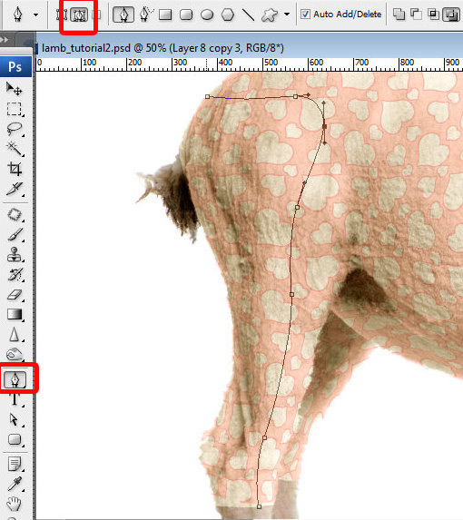The image size is (463, 520).
Task: Expand the custom shape geometry options arrow
Action: [x=287, y=15]
